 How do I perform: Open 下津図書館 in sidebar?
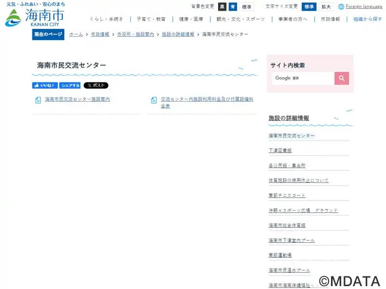(x=280, y=150)
